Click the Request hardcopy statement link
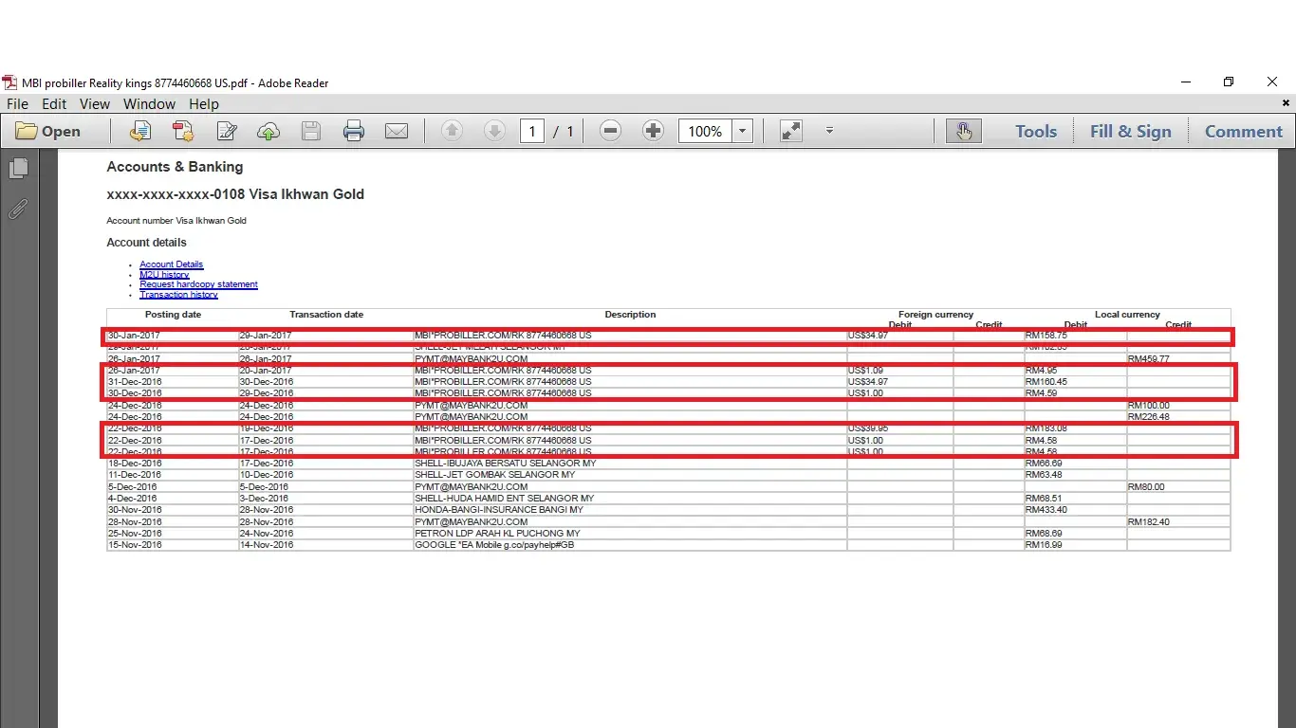Viewport: 1296px width, 728px height. coord(198,284)
